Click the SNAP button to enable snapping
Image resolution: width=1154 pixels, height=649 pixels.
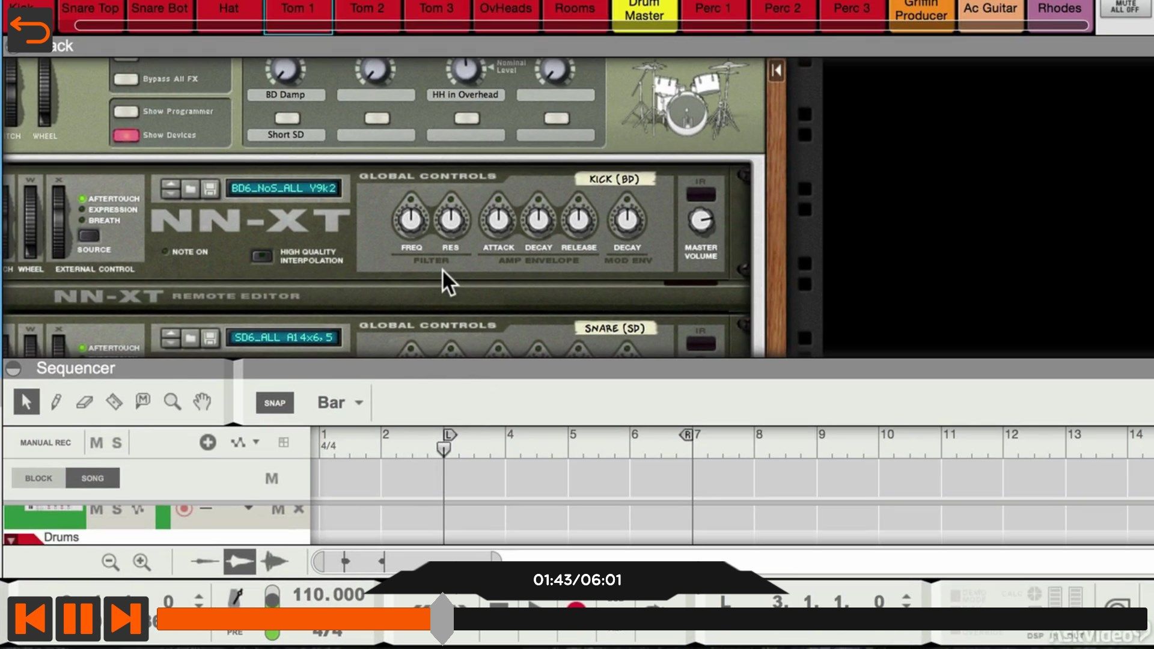(275, 402)
